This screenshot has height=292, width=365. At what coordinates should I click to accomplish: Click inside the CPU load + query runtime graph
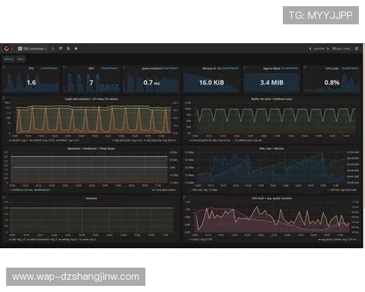point(271,218)
